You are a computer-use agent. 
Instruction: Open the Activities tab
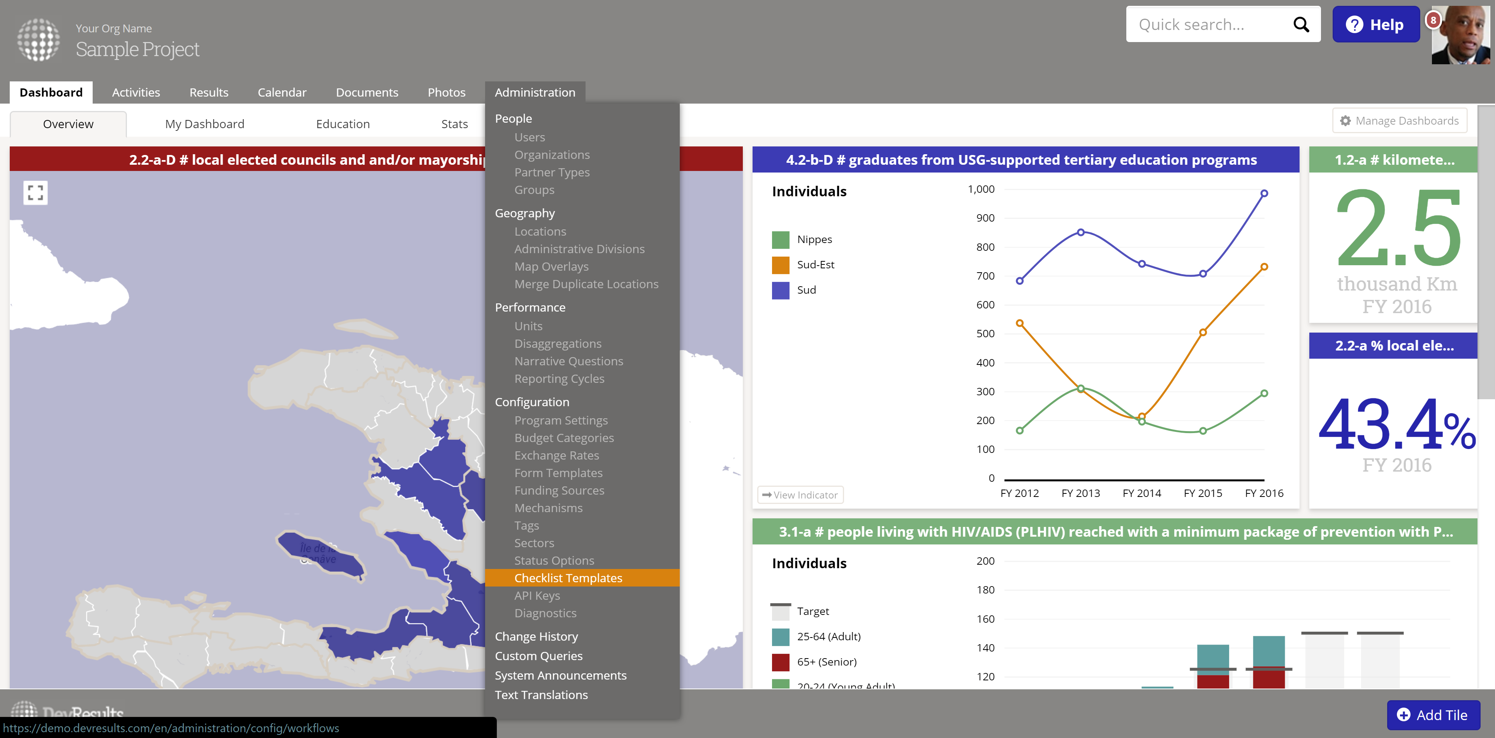pyautogui.click(x=136, y=92)
